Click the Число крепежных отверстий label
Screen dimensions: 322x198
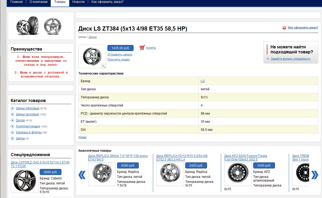(x=102, y=105)
